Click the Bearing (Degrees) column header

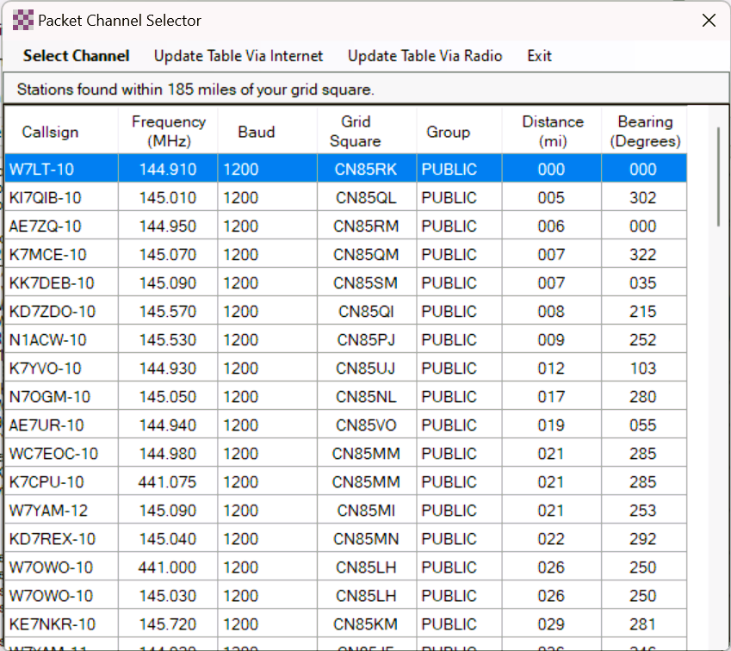(645, 132)
